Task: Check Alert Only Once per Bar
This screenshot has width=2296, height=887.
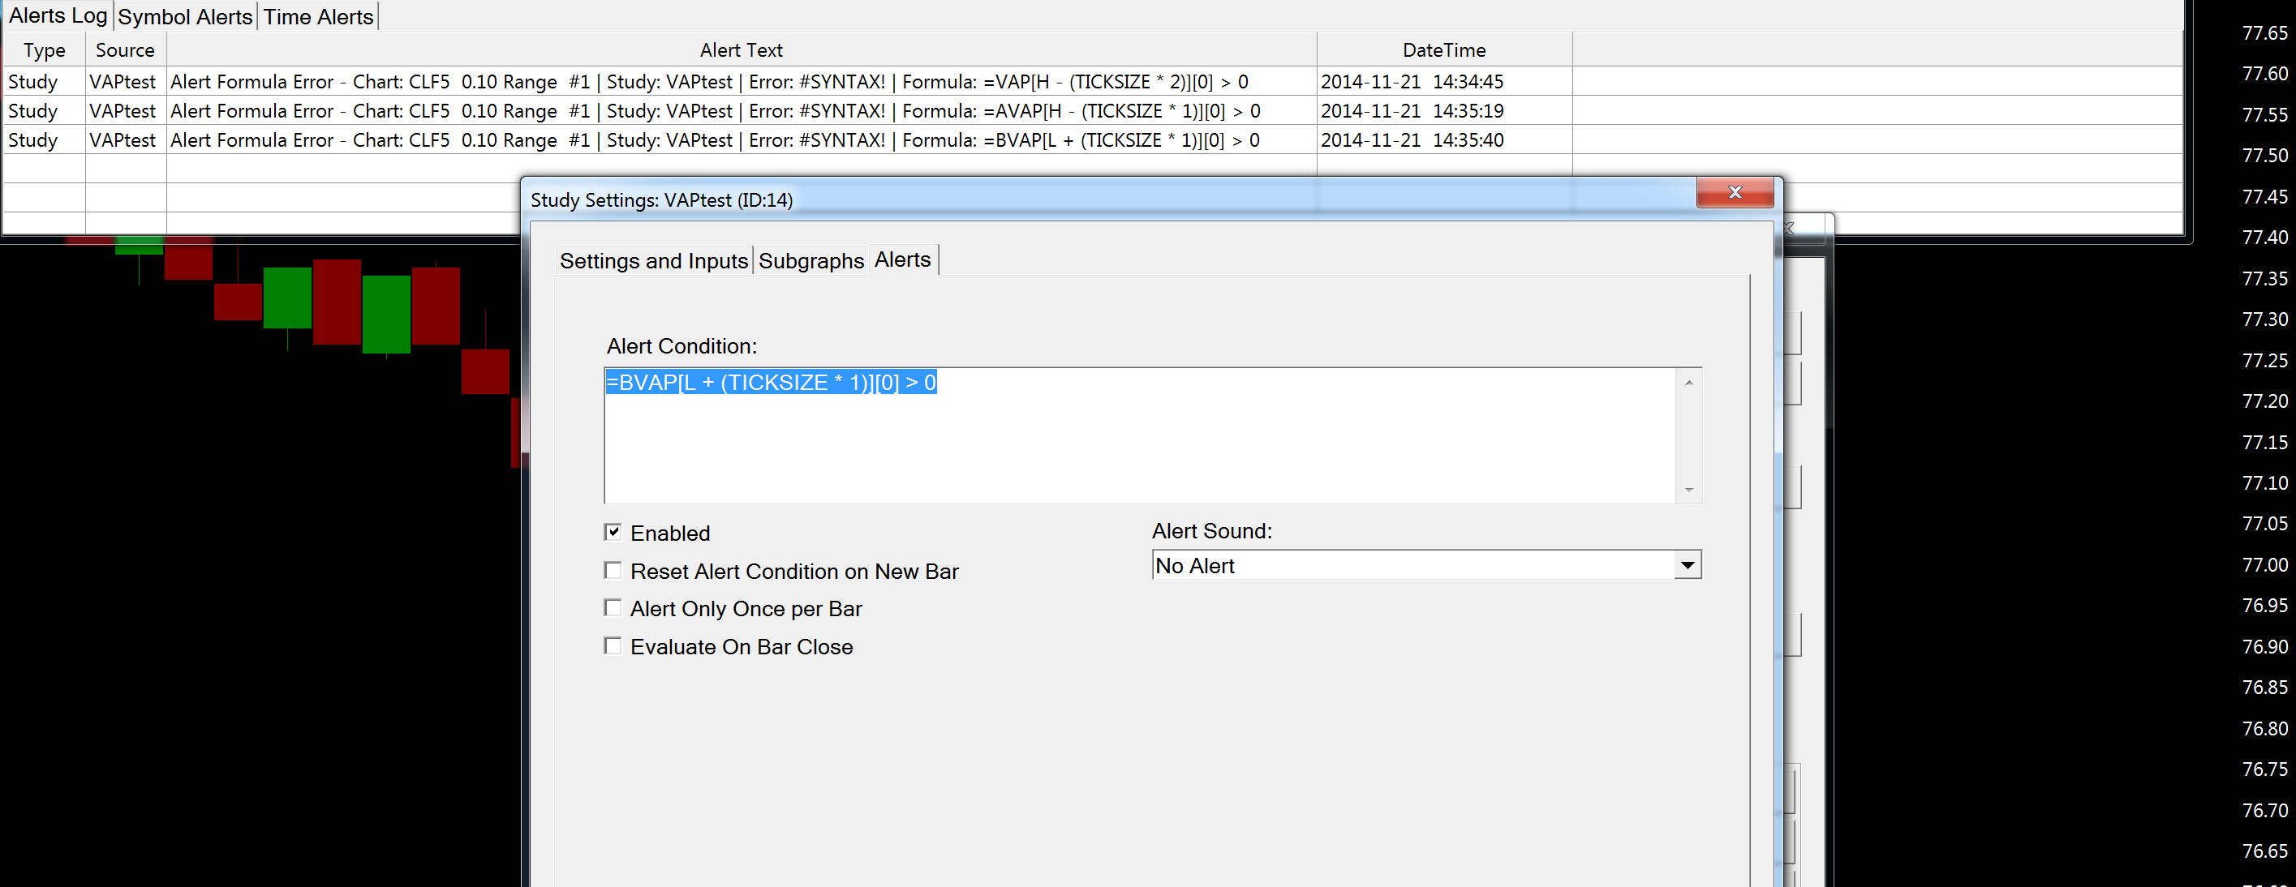Action: tap(613, 607)
